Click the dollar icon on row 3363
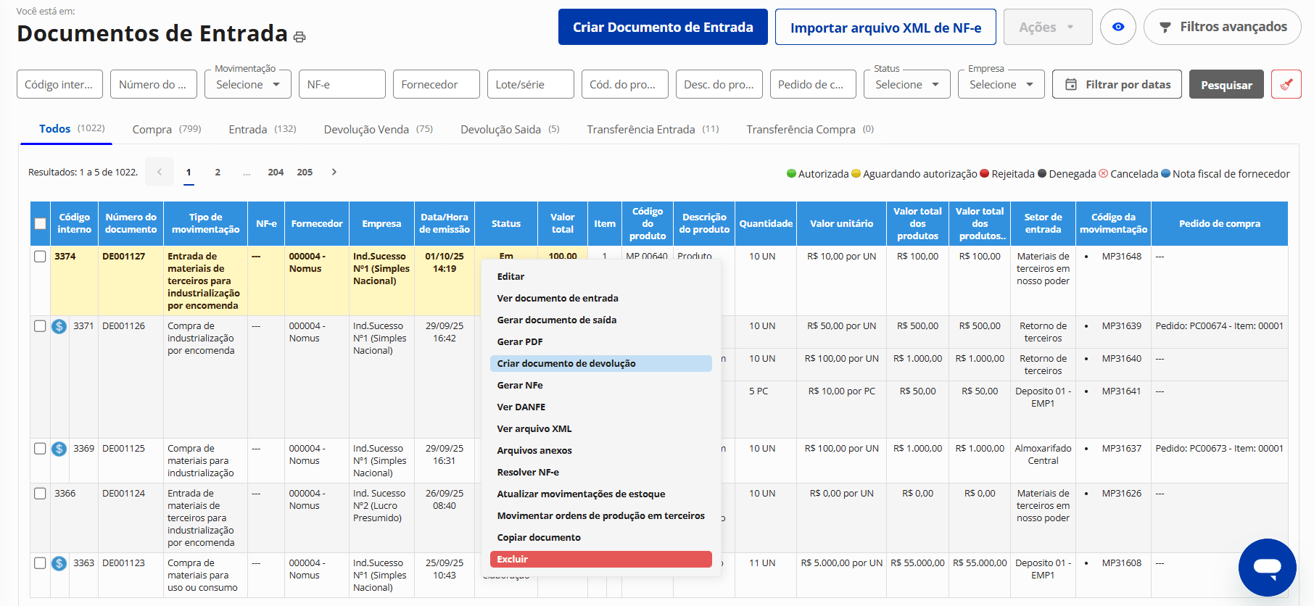This screenshot has width=1314, height=606. [59, 563]
